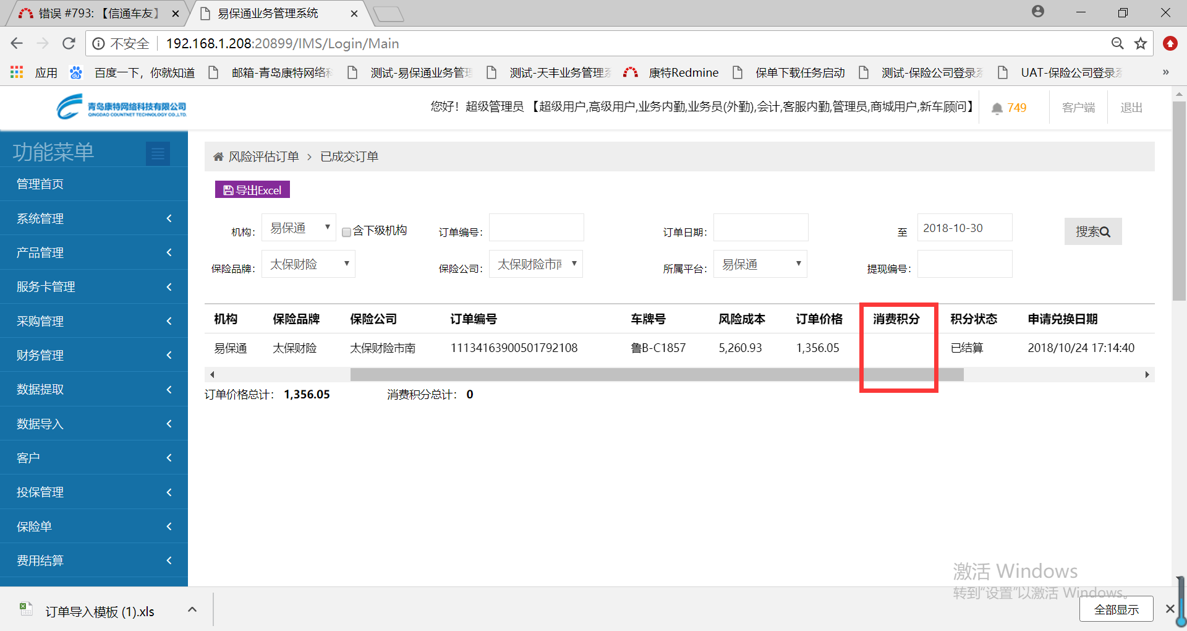
Task: Open the 保险品牌 dropdown
Action: click(x=308, y=264)
